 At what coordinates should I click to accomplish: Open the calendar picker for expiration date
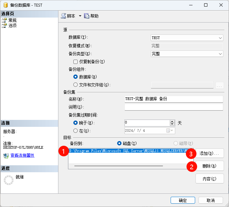pyautogui.click(x=168, y=130)
